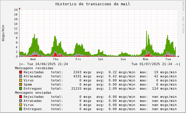Click gray Atrasadas swatch under Mensagens enviadas

(21, 101)
